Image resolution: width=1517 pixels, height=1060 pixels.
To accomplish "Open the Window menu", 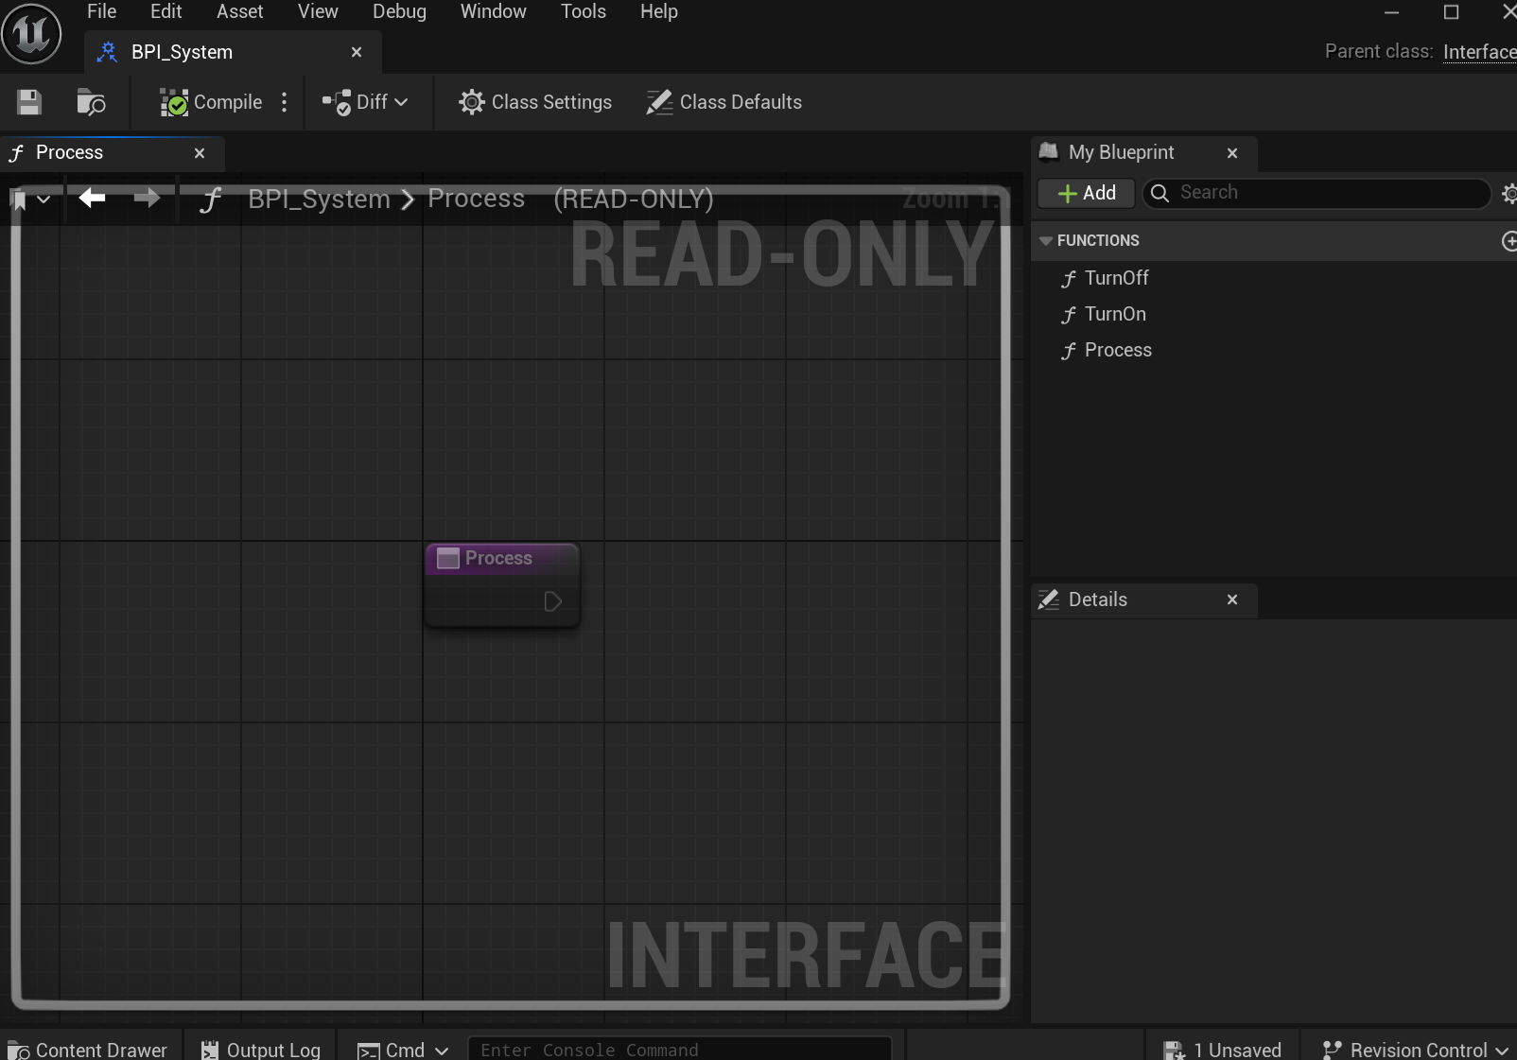I will pos(493,11).
